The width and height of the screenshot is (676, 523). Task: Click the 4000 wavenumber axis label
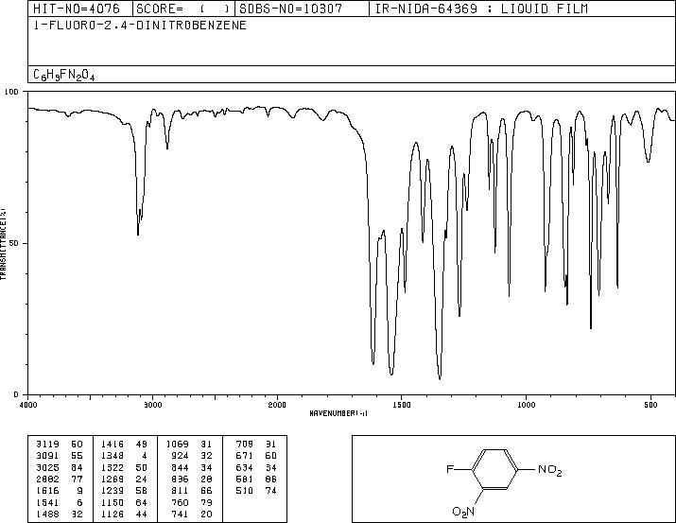coord(28,405)
